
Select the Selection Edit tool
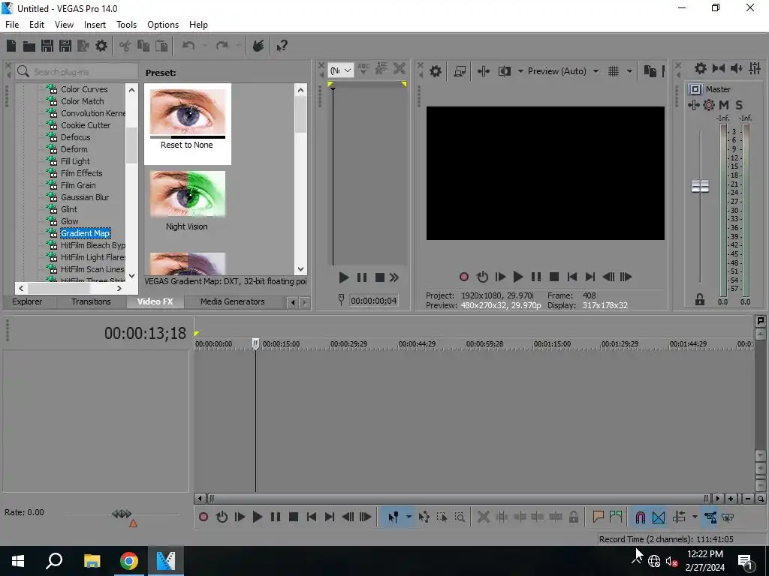442,517
